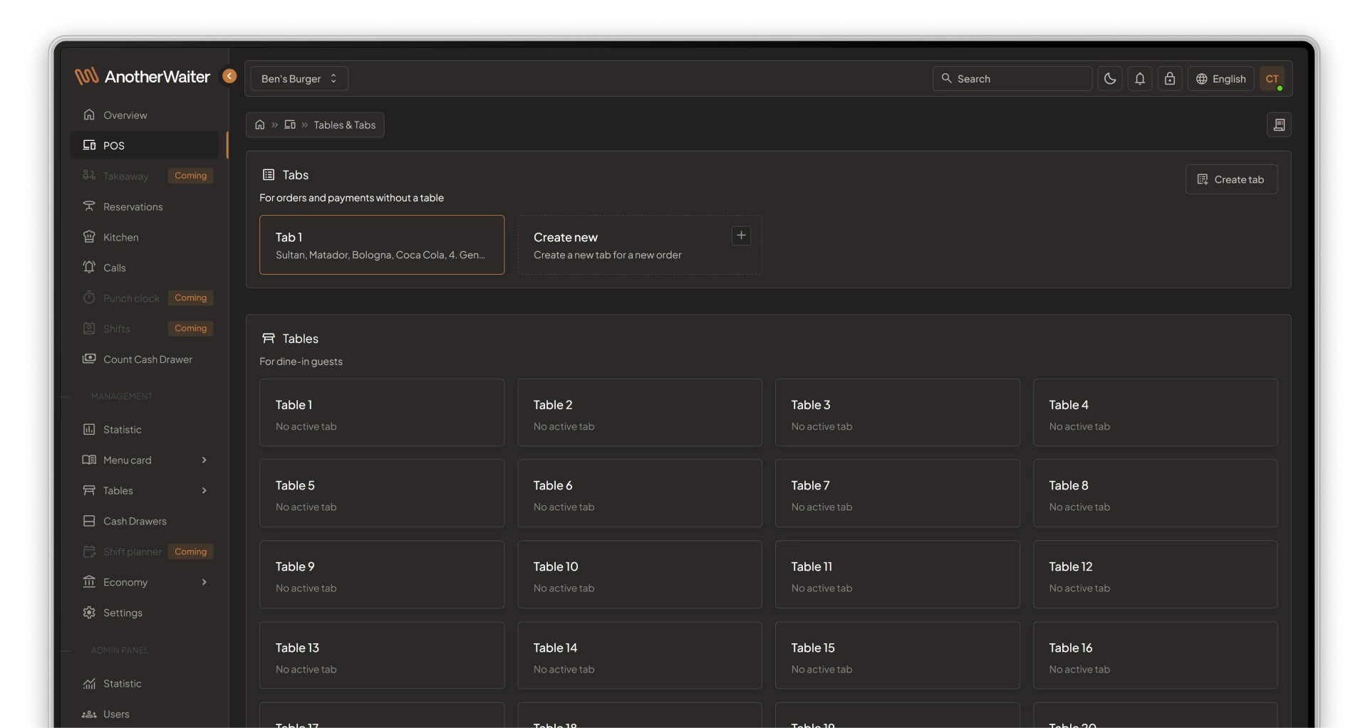Click the Punch clock Coming badge

190,298
